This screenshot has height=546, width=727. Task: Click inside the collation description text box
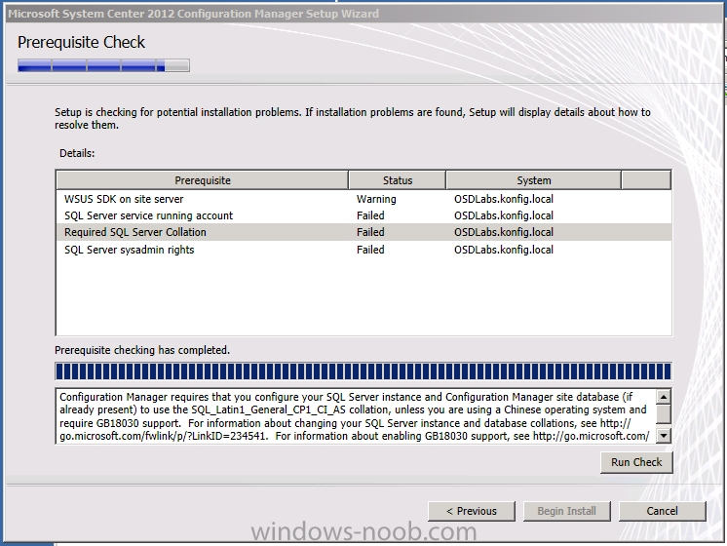click(x=355, y=416)
